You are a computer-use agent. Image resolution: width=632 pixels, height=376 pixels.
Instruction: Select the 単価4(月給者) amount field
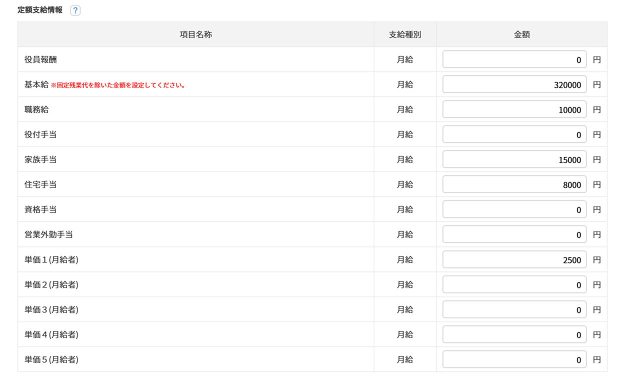[x=514, y=334]
